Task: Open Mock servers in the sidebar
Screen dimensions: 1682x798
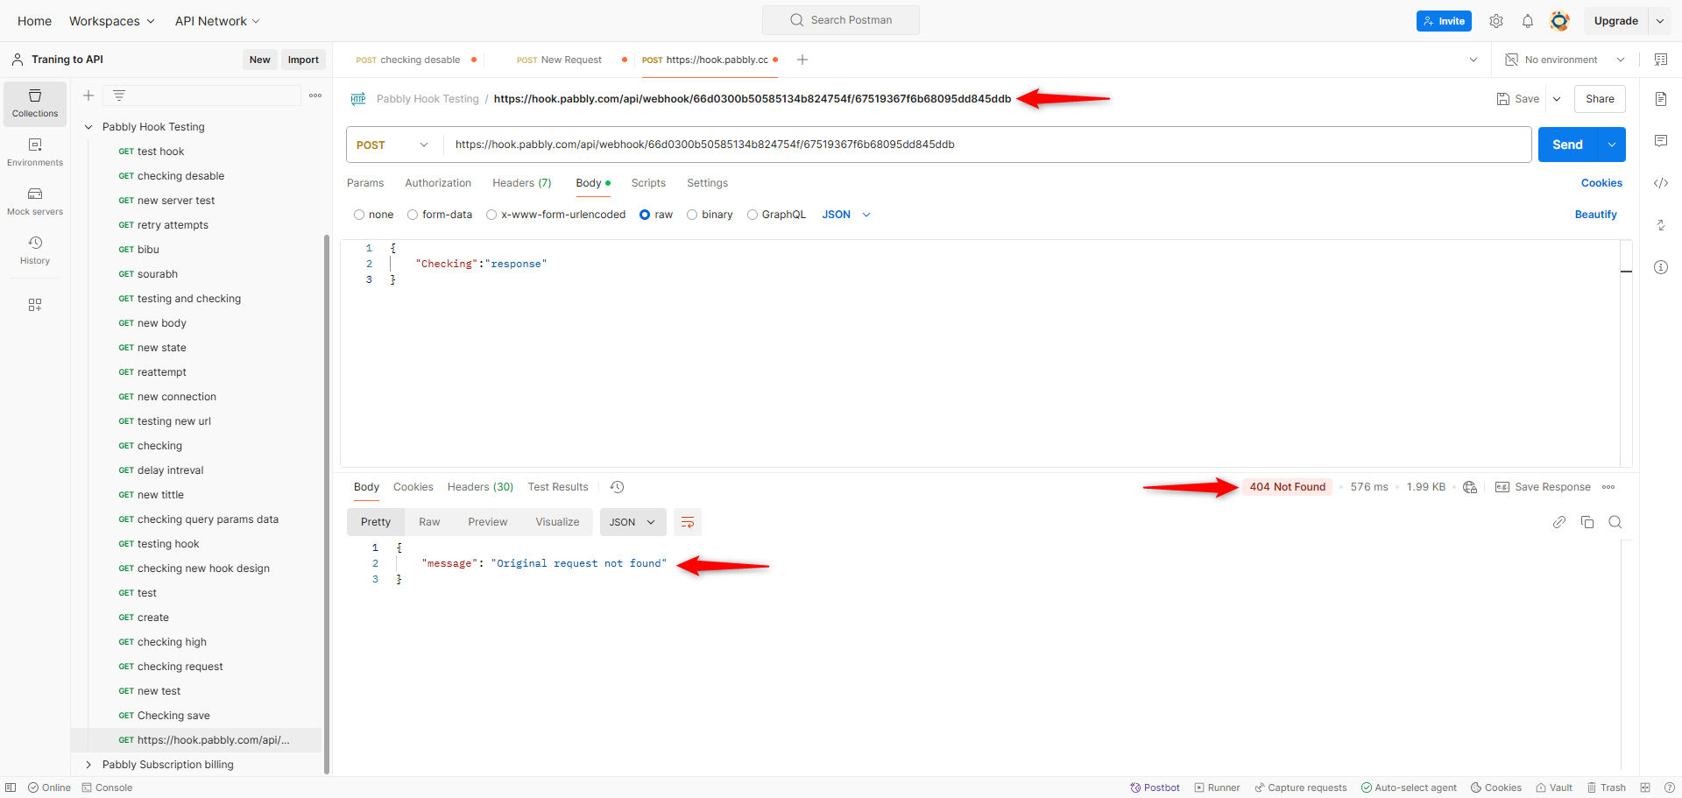Action: coord(35,201)
